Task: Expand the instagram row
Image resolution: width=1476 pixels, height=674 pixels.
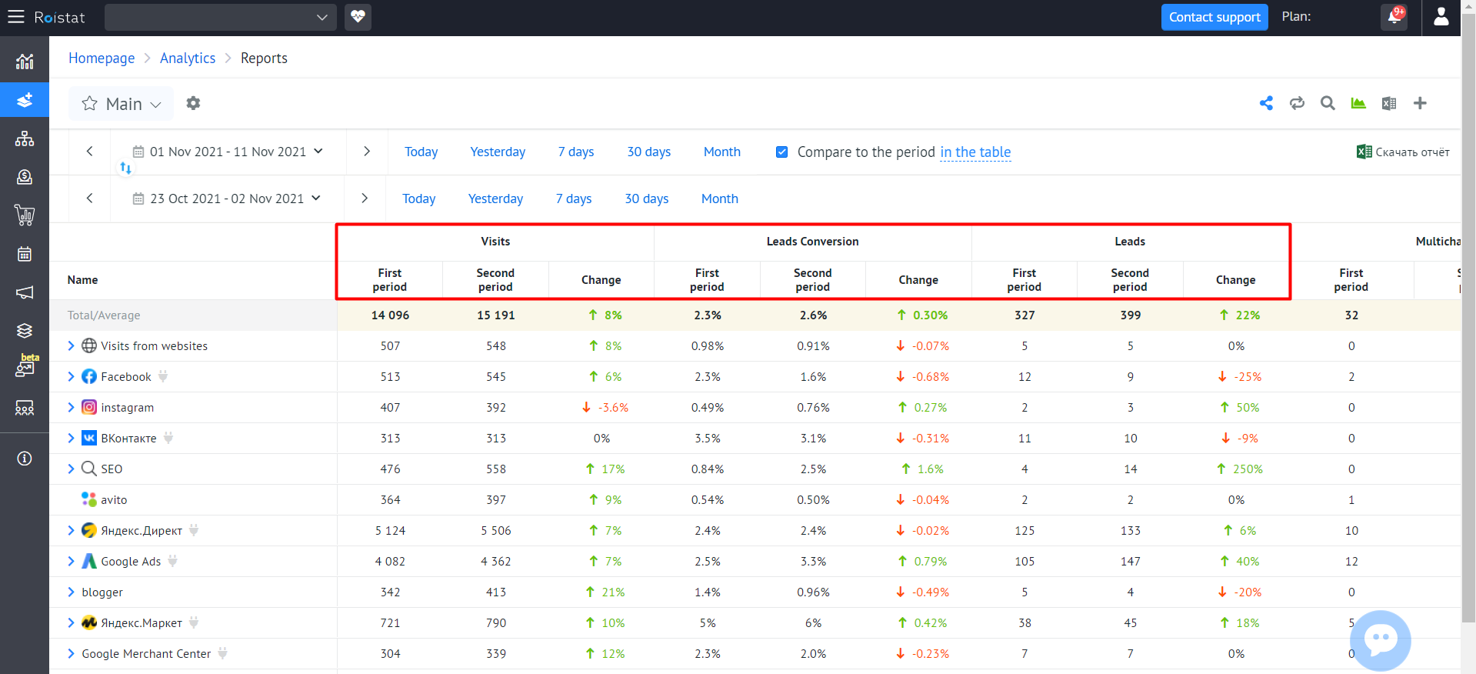Action: (71, 407)
